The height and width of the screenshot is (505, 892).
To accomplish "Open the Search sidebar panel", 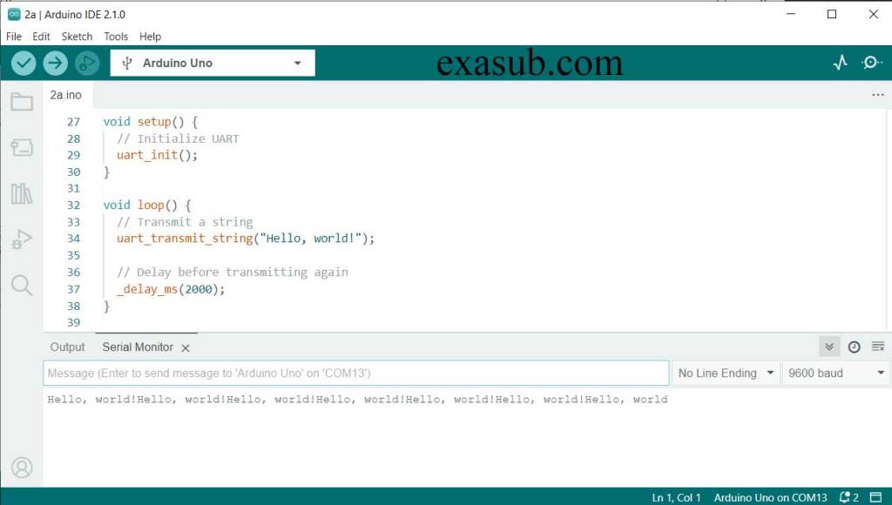I will pyautogui.click(x=22, y=286).
